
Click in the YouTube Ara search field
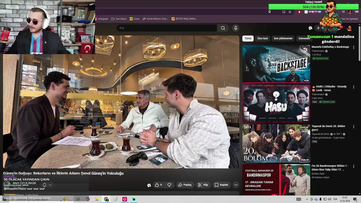(x=167, y=28)
